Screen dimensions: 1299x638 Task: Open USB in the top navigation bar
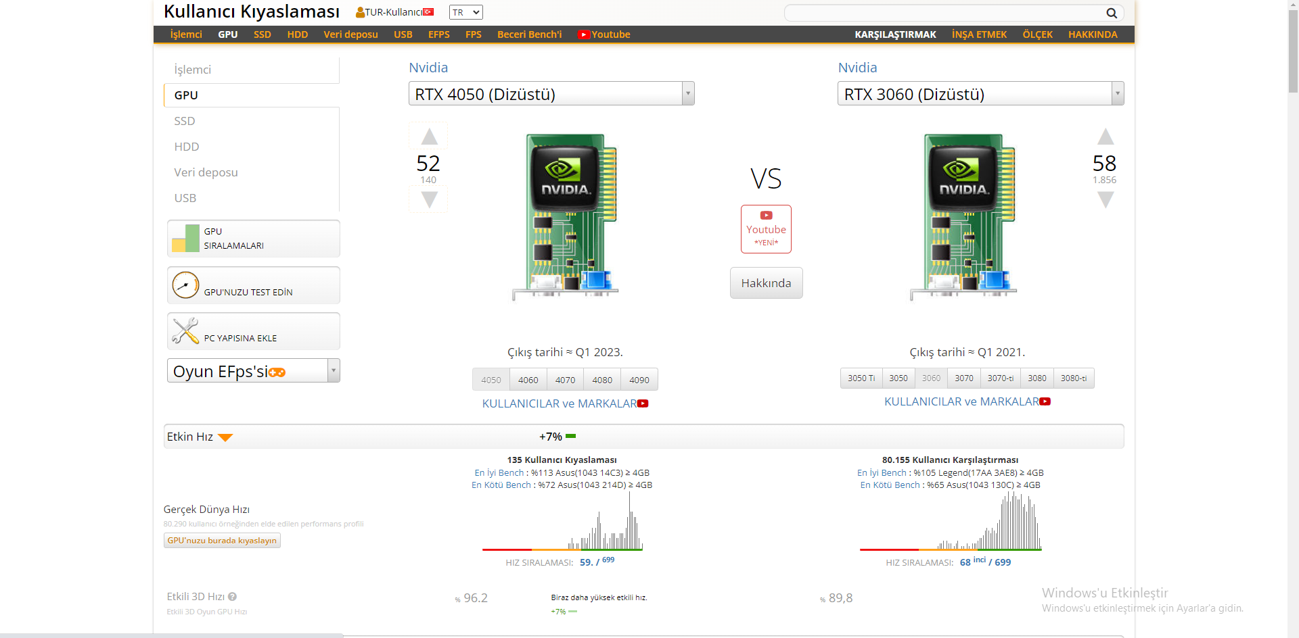point(403,34)
